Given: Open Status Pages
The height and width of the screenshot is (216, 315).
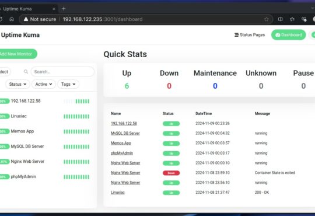Looking at the screenshot, I should [250, 35].
